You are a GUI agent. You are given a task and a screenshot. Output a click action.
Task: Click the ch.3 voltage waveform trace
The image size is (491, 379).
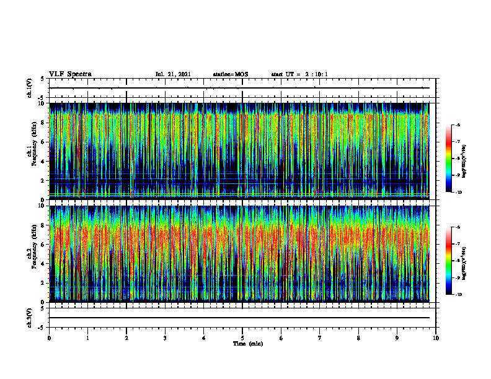[239, 318]
